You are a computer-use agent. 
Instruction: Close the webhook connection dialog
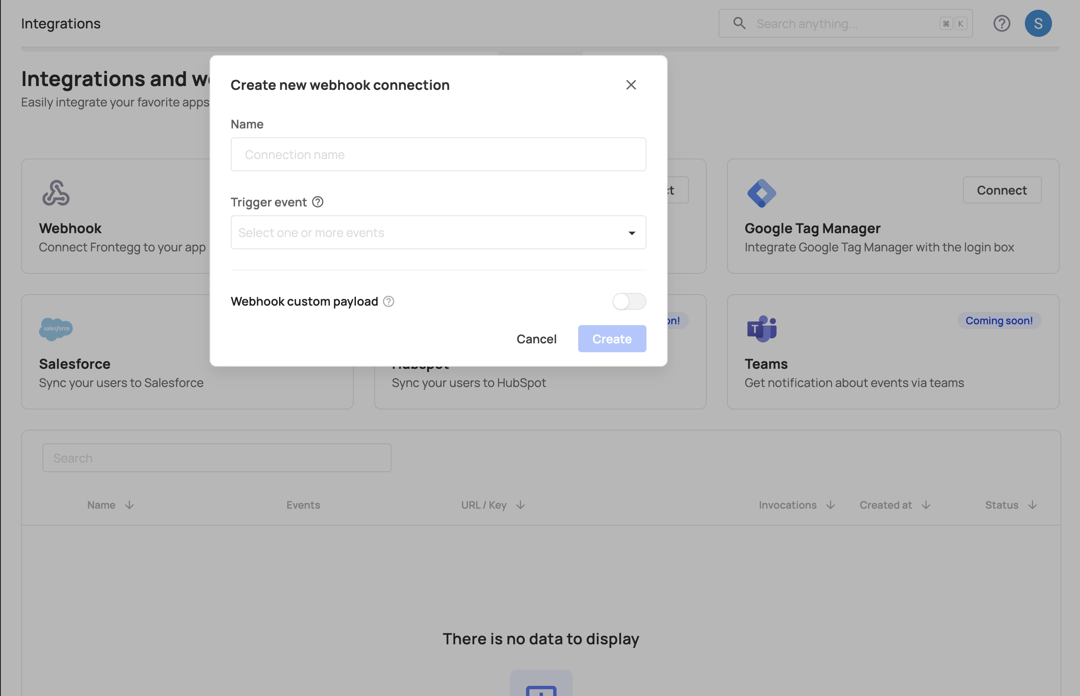coord(631,85)
